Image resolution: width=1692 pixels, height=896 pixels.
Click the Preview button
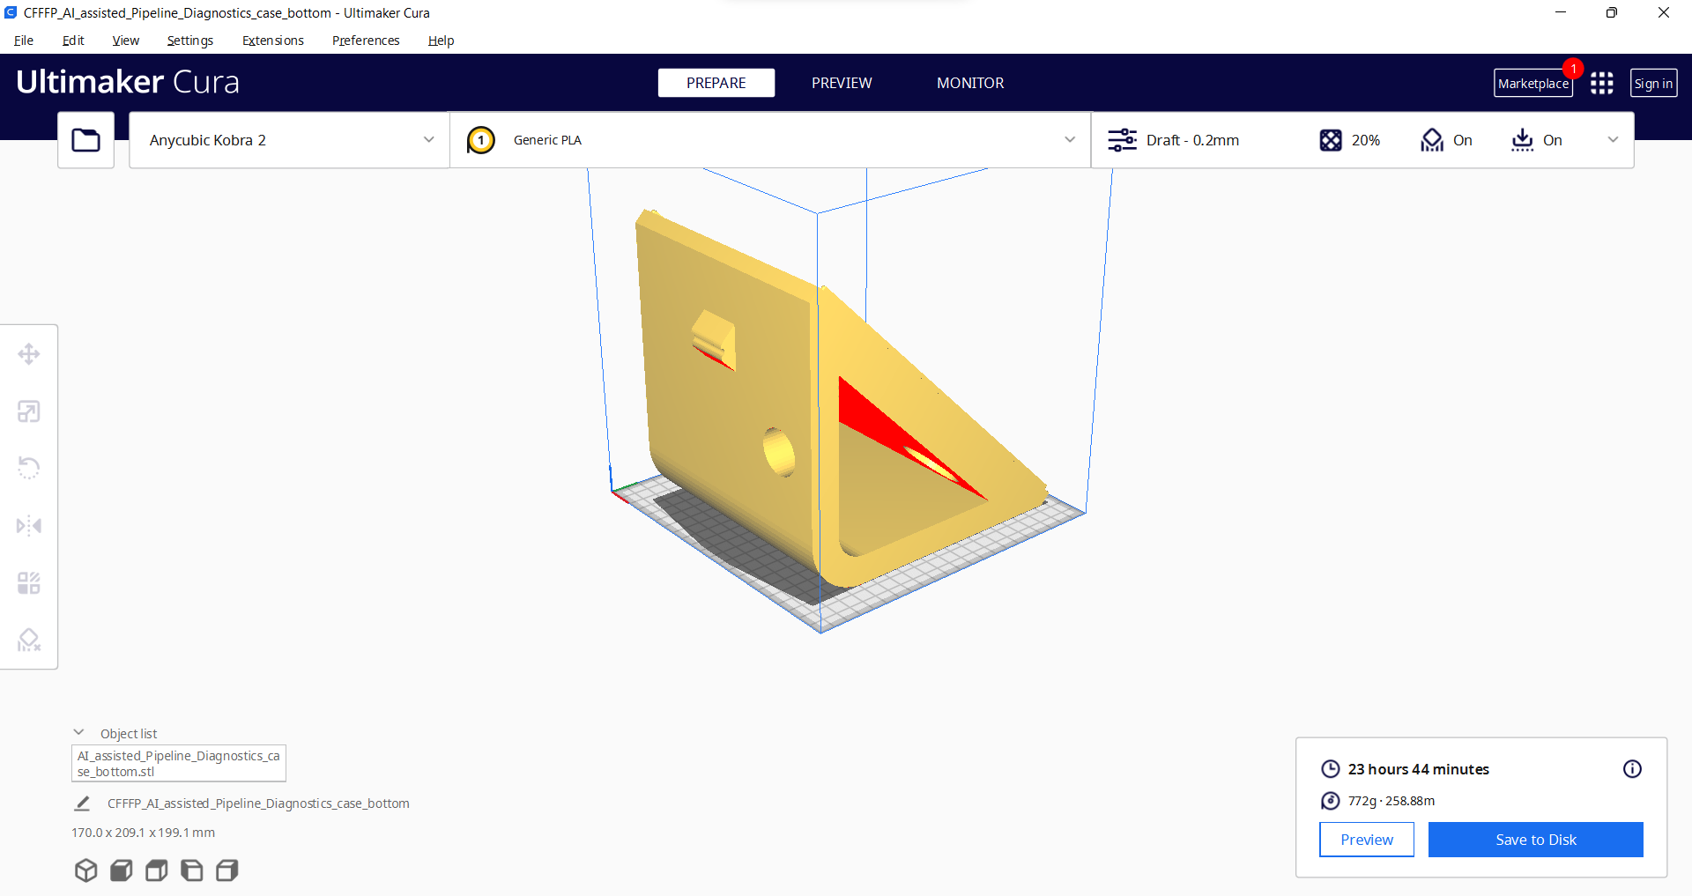(1367, 840)
